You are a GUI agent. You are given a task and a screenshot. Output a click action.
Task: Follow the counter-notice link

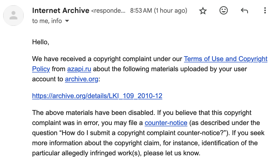point(166,123)
